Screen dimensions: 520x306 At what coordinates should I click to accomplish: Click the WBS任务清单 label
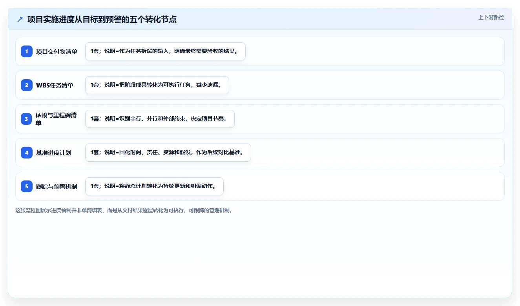pyautogui.click(x=55, y=85)
